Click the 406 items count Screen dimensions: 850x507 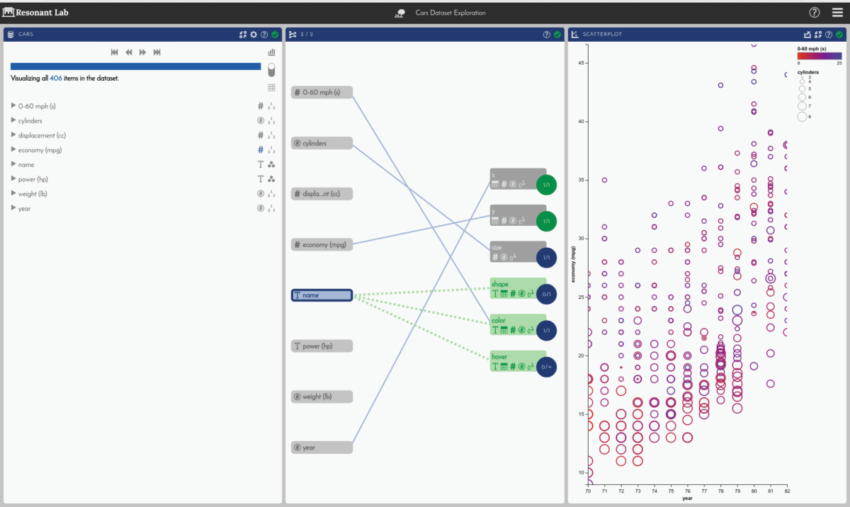click(x=56, y=78)
